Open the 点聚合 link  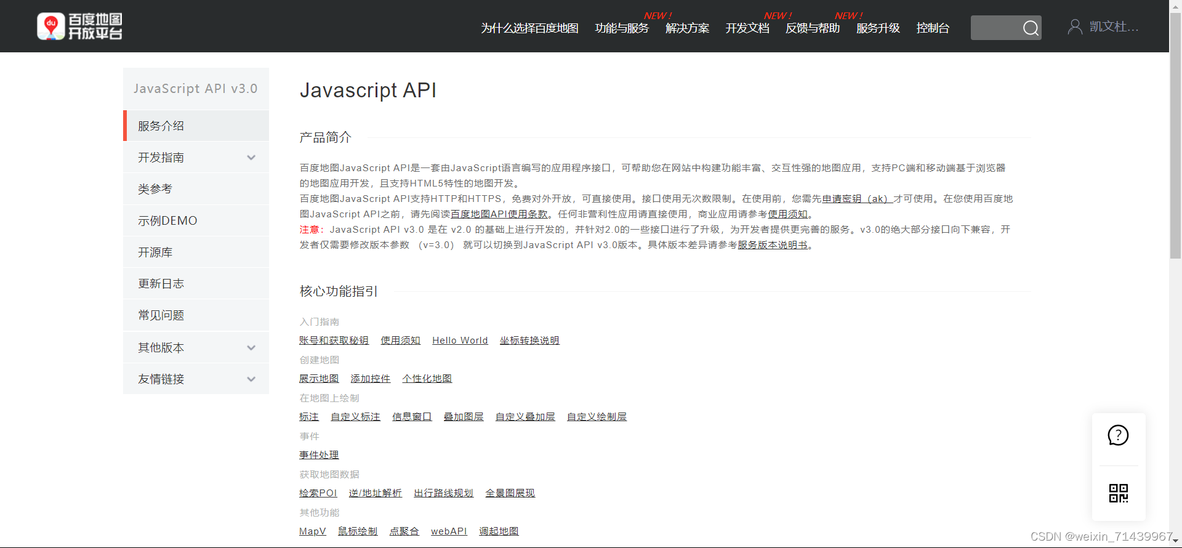coord(404,531)
